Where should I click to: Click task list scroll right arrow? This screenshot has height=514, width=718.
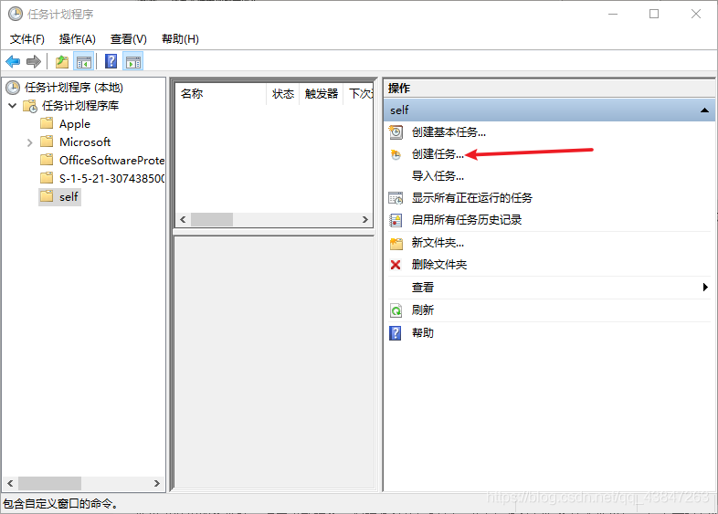[365, 220]
